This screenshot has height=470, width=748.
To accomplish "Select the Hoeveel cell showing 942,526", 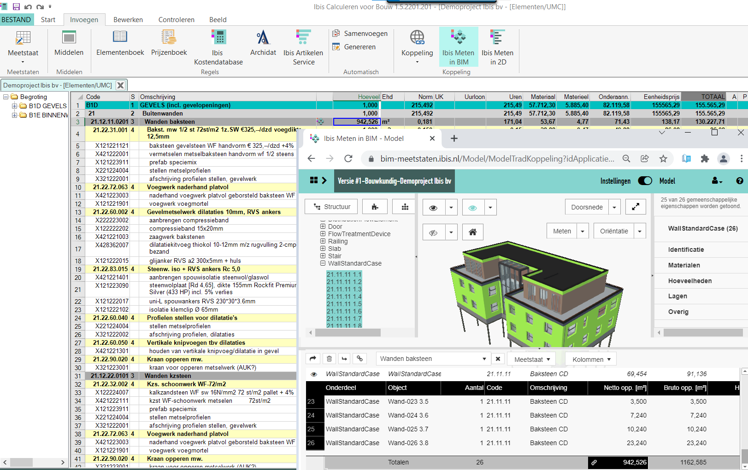I will [x=356, y=122].
